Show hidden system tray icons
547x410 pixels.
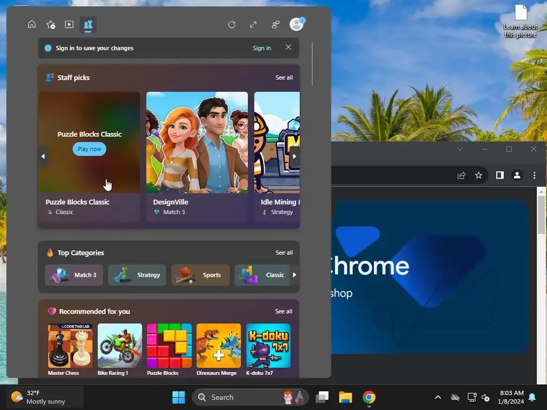click(438, 397)
